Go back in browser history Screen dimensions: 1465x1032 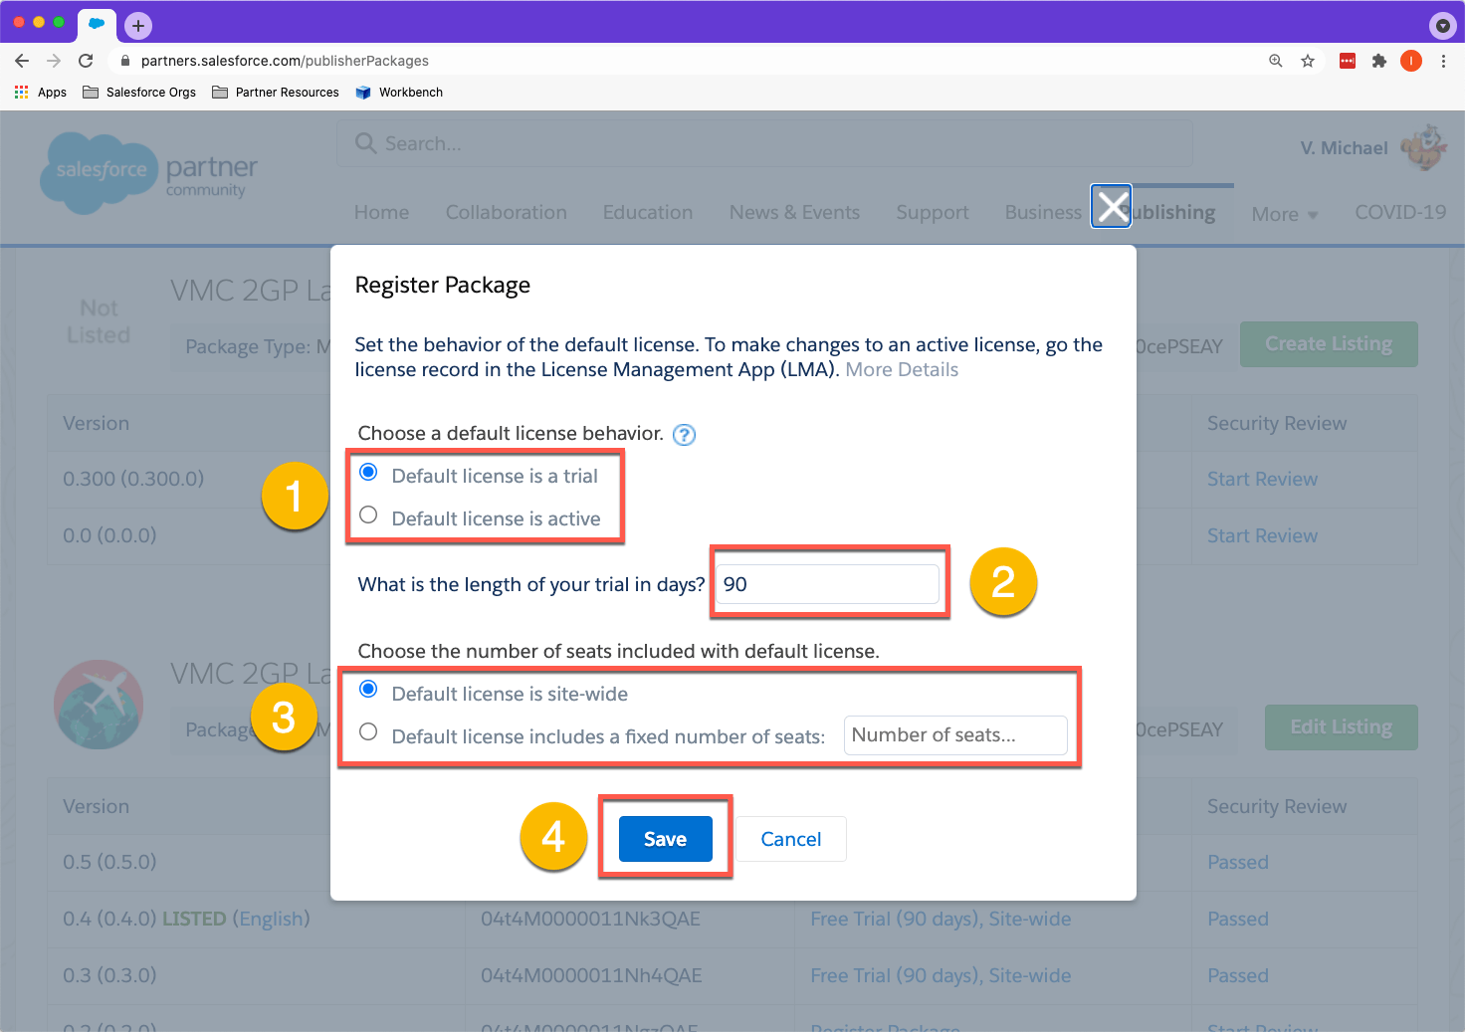[x=22, y=61]
